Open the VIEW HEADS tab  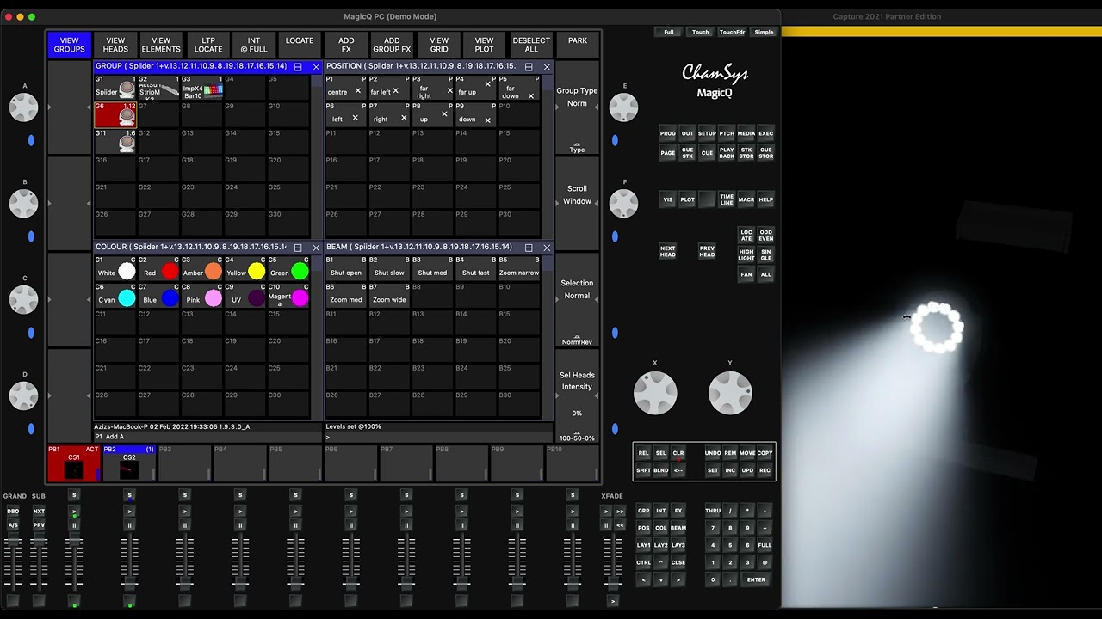(x=115, y=45)
